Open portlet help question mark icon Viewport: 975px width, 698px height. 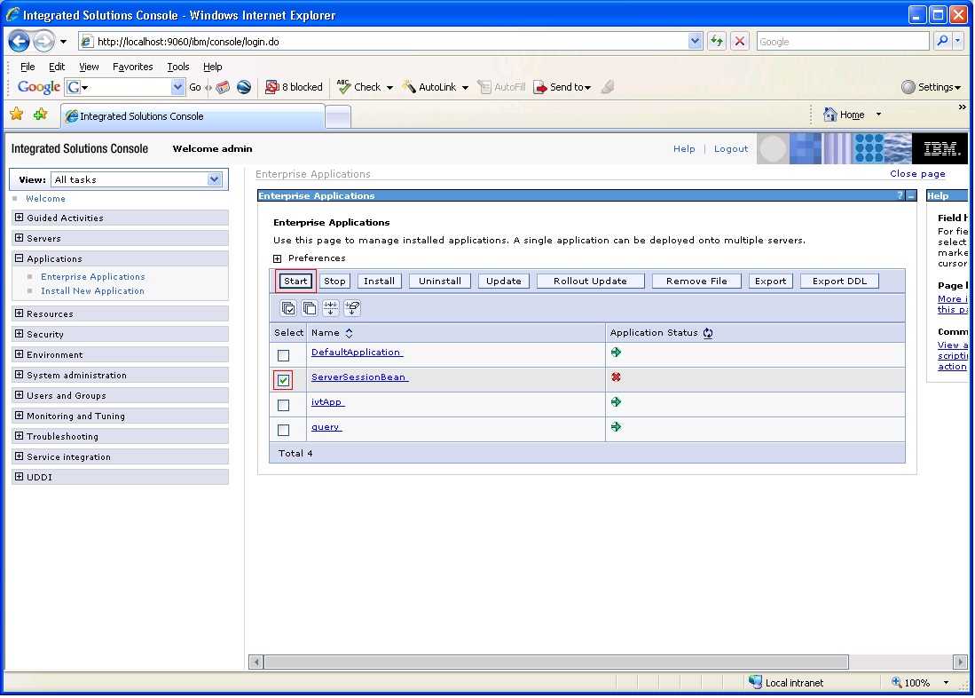900,196
